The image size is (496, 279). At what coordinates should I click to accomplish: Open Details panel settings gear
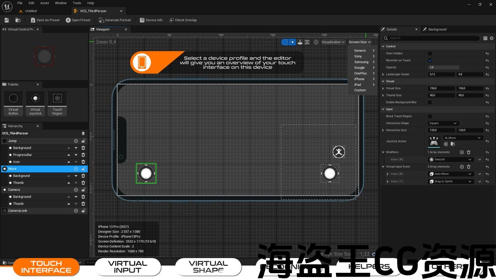click(x=492, y=38)
